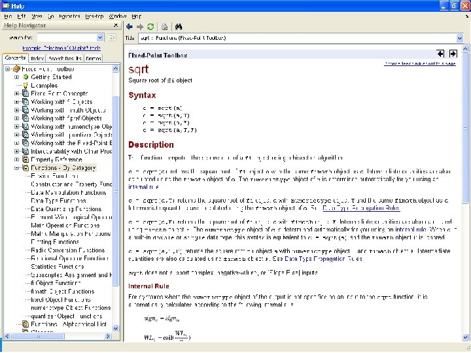
Task: Select Data Type Functions tree item
Action: click(58, 201)
